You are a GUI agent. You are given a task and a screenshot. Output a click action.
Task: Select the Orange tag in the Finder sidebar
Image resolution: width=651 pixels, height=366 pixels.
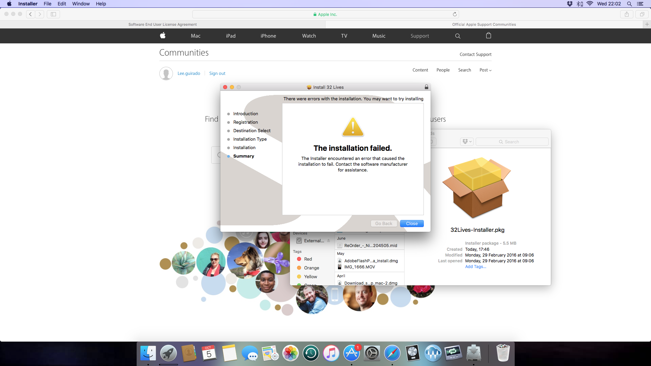311,268
